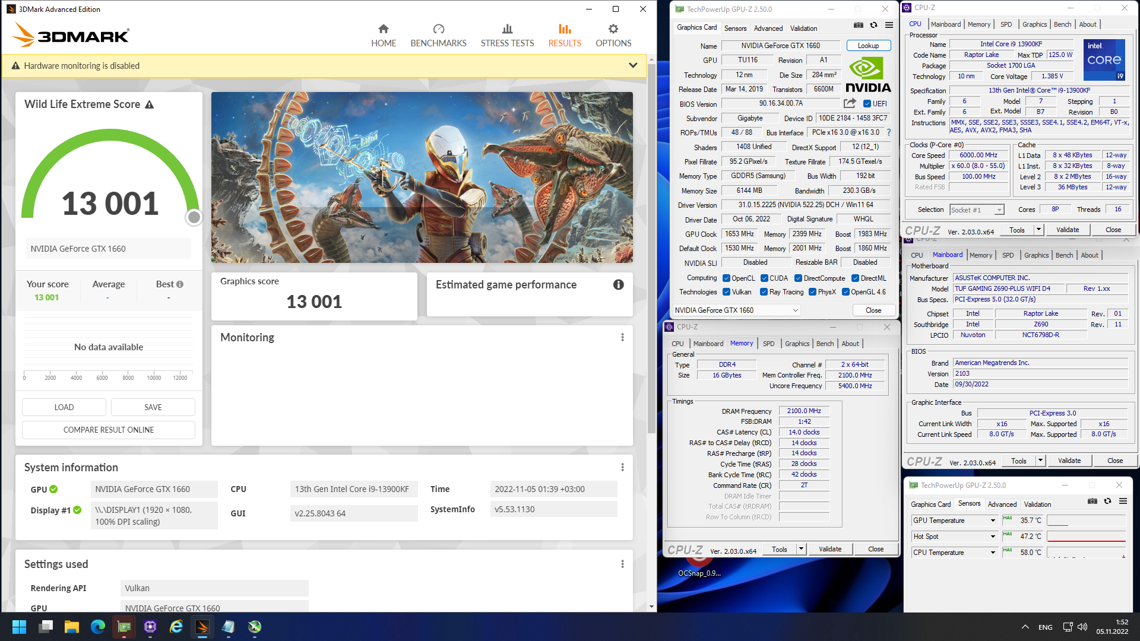Open the Settings used three-dot menu

[622, 564]
